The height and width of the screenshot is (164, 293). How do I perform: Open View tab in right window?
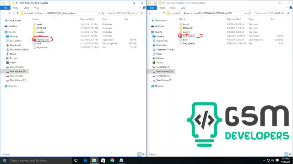coord(183,8)
